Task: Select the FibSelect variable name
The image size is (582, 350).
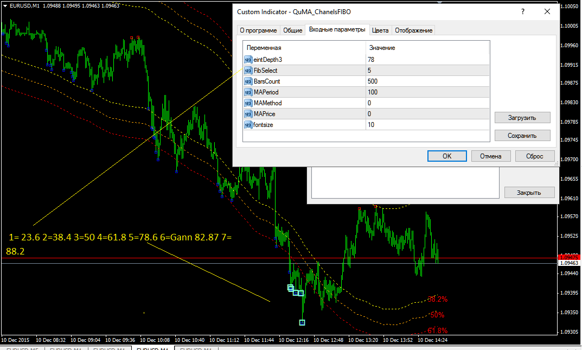Action: click(x=265, y=71)
